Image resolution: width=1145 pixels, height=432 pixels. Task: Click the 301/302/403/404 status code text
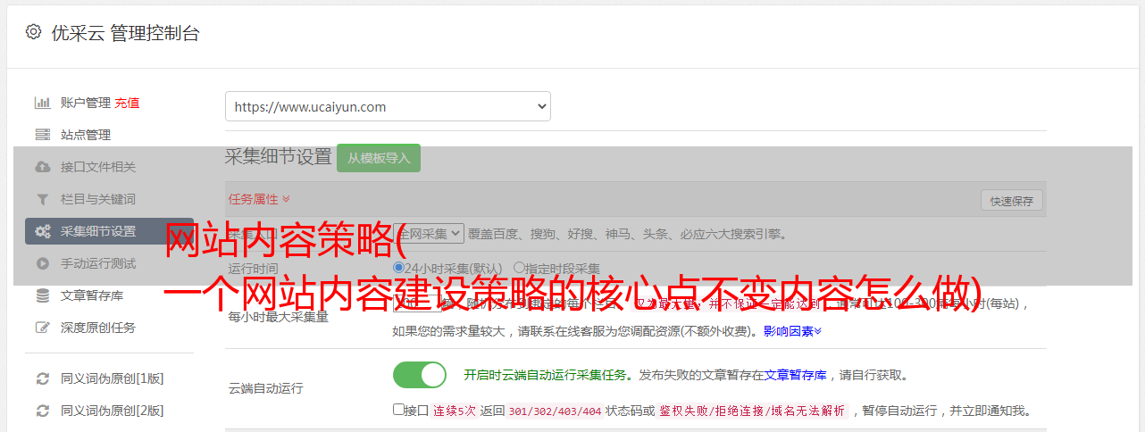point(555,411)
